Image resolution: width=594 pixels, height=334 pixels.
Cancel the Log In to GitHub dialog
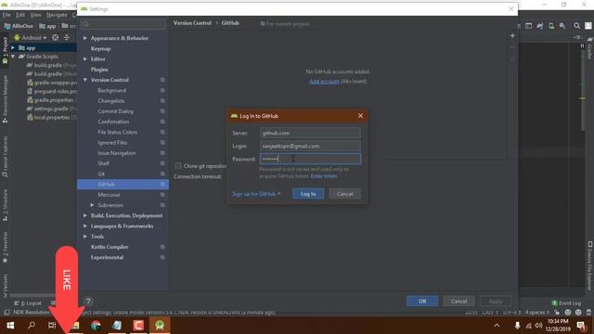[344, 194]
